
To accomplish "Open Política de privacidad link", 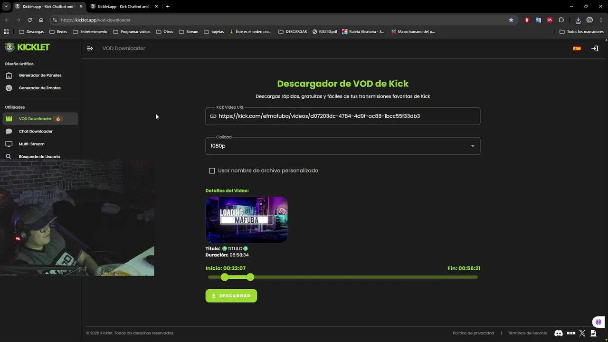I will pos(473,333).
